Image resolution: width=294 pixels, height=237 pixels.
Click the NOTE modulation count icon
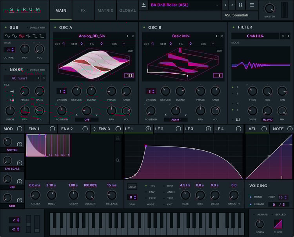290,128
